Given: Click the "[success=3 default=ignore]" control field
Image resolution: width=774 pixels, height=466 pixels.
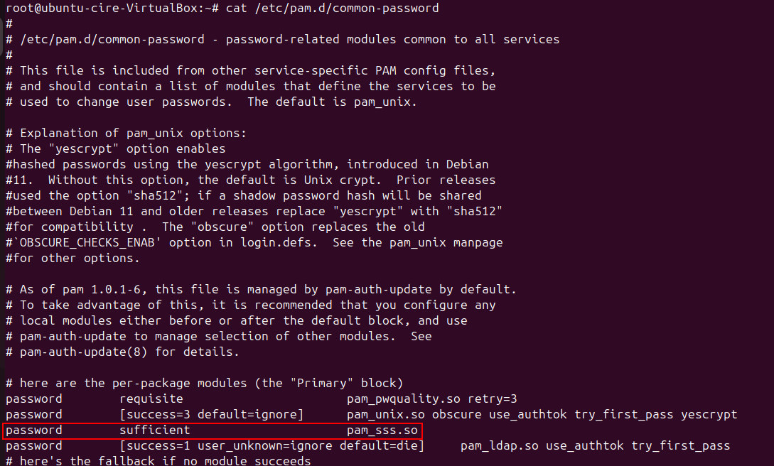Looking at the screenshot, I should (x=212, y=415).
